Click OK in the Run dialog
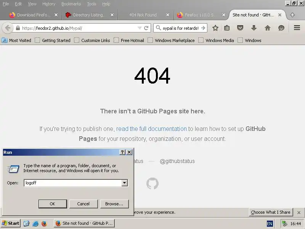This screenshot has height=229, width=305. click(x=53, y=204)
